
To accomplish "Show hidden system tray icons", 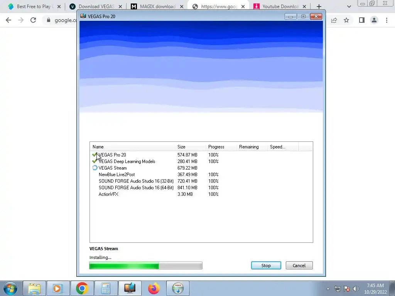I will click(x=328, y=289).
